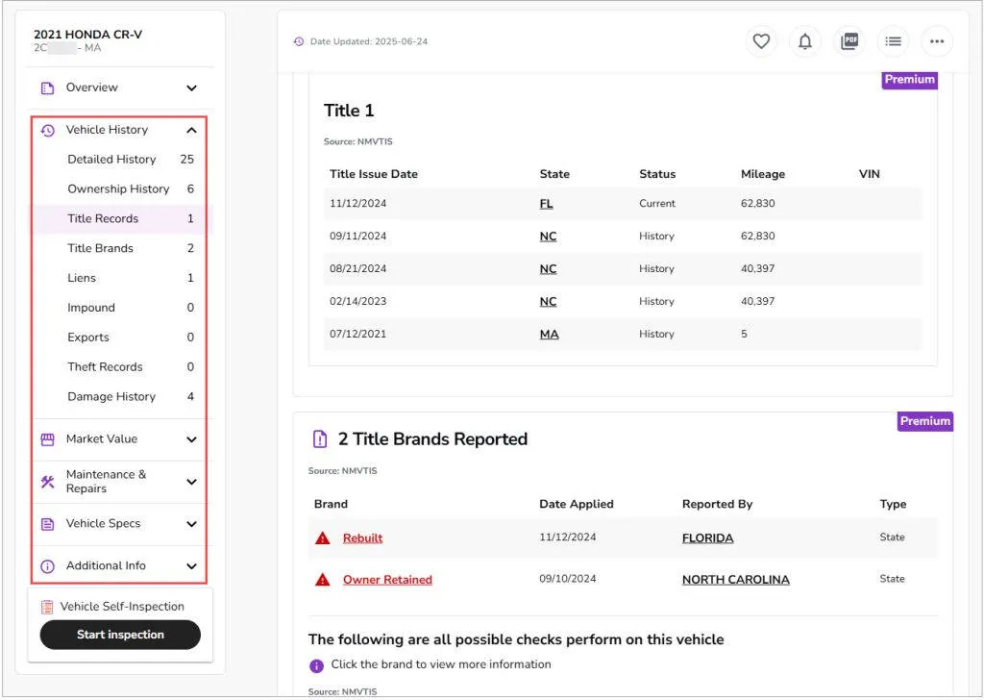Go to Title Brands sidebar item
Viewport: 984px width, 700px height.
(x=122, y=248)
